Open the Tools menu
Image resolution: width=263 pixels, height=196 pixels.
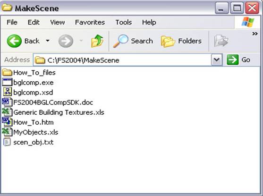pos(124,22)
